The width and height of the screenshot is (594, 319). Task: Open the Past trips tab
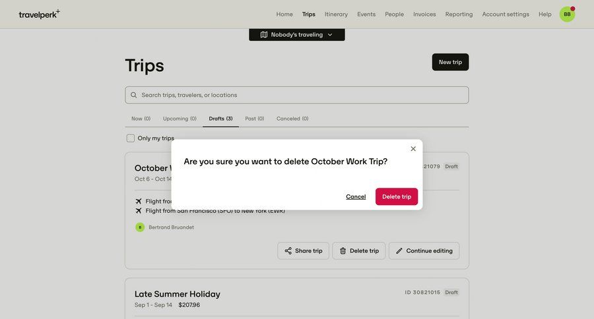coord(254,119)
